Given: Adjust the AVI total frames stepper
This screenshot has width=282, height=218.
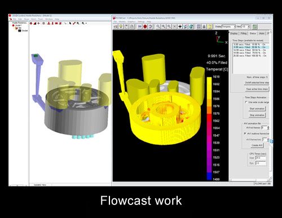Looking at the screenshot, I should click(268, 128).
